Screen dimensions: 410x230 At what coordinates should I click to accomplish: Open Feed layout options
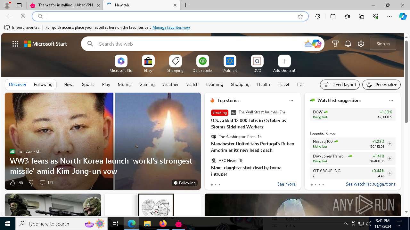(x=340, y=85)
